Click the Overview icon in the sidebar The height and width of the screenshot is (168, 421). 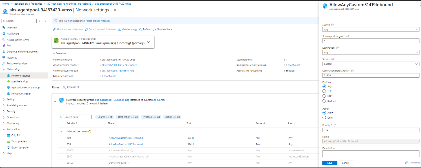(x=4, y=27)
